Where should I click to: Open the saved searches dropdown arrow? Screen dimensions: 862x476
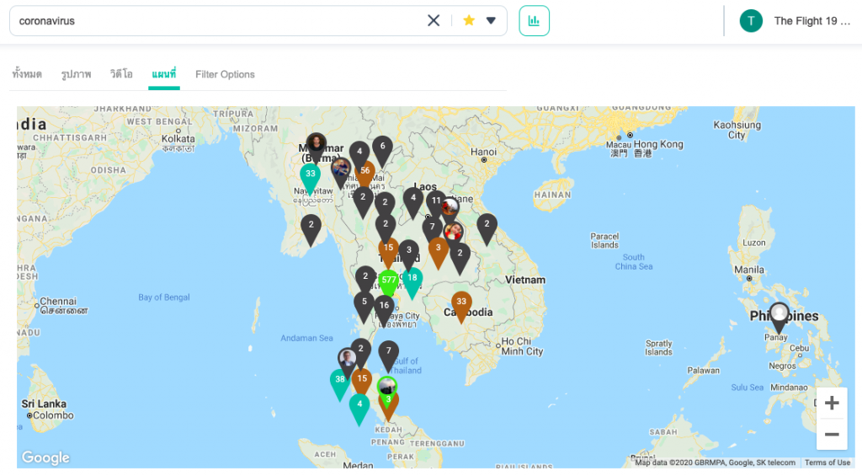(x=491, y=21)
